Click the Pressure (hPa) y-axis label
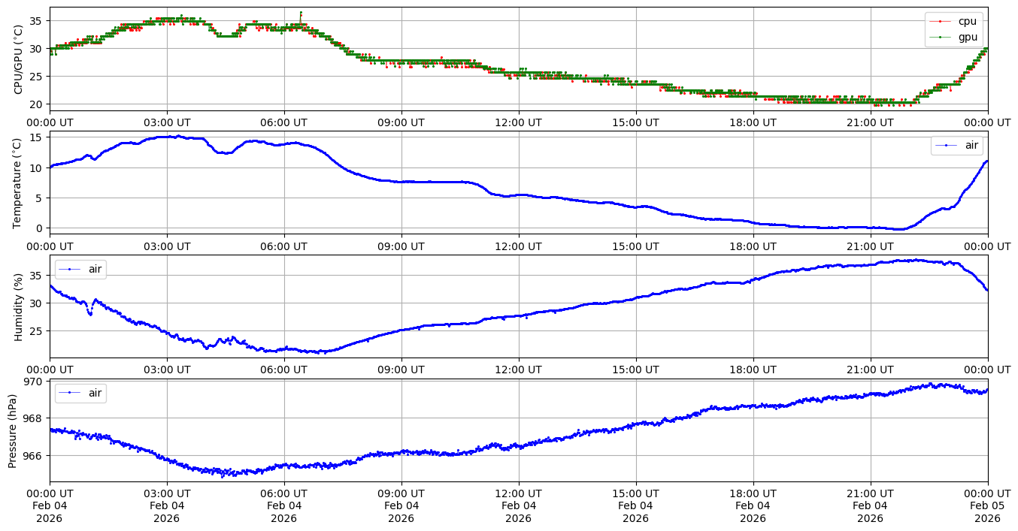This screenshot has height=531, width=1018. click(13, 430)
